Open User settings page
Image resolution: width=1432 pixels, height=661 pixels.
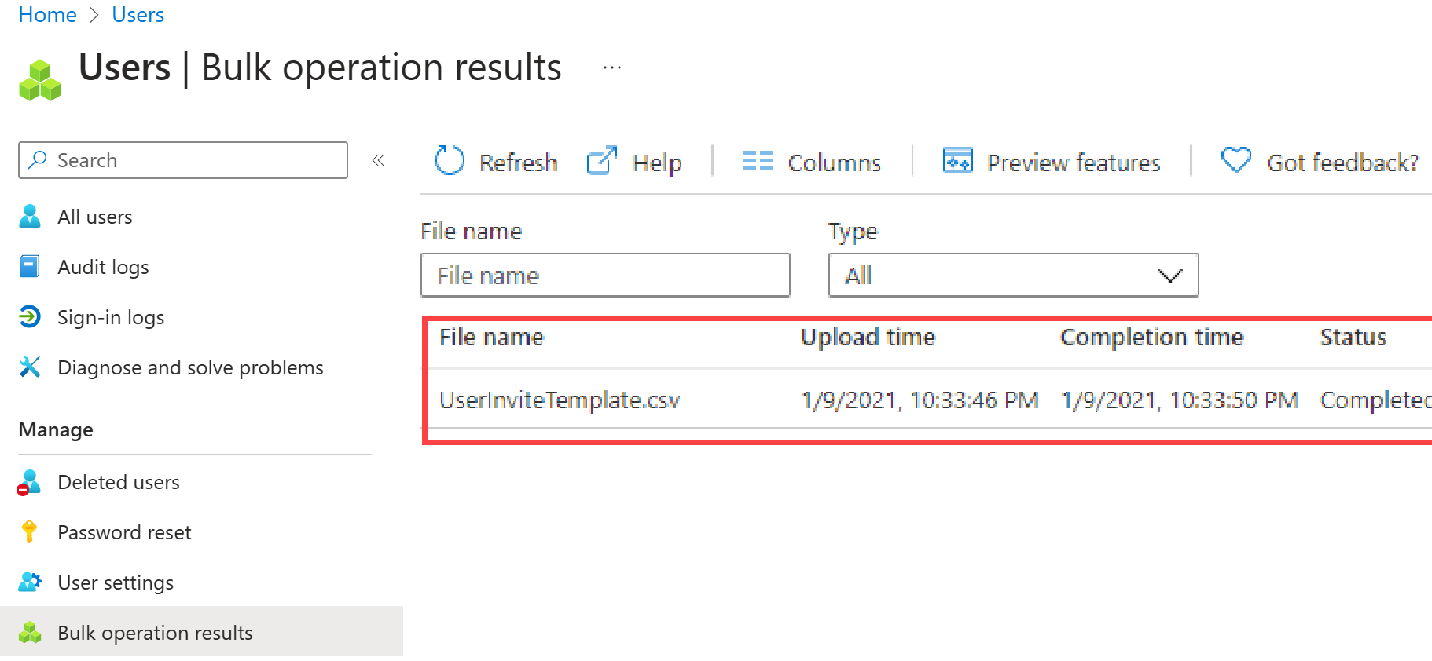(x=116, y=582)
